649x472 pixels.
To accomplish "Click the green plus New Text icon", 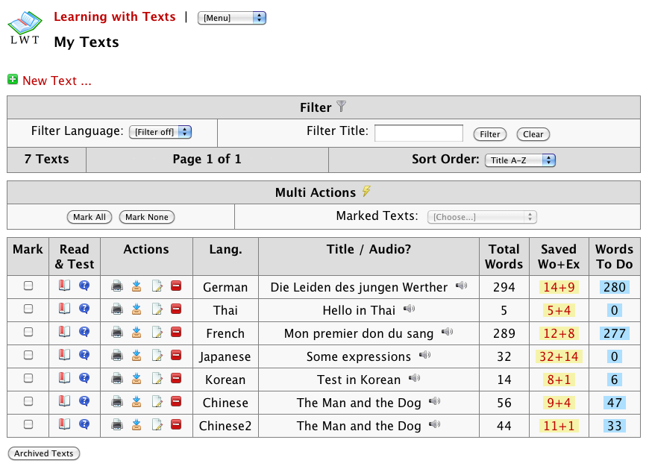I will [13, 79].
